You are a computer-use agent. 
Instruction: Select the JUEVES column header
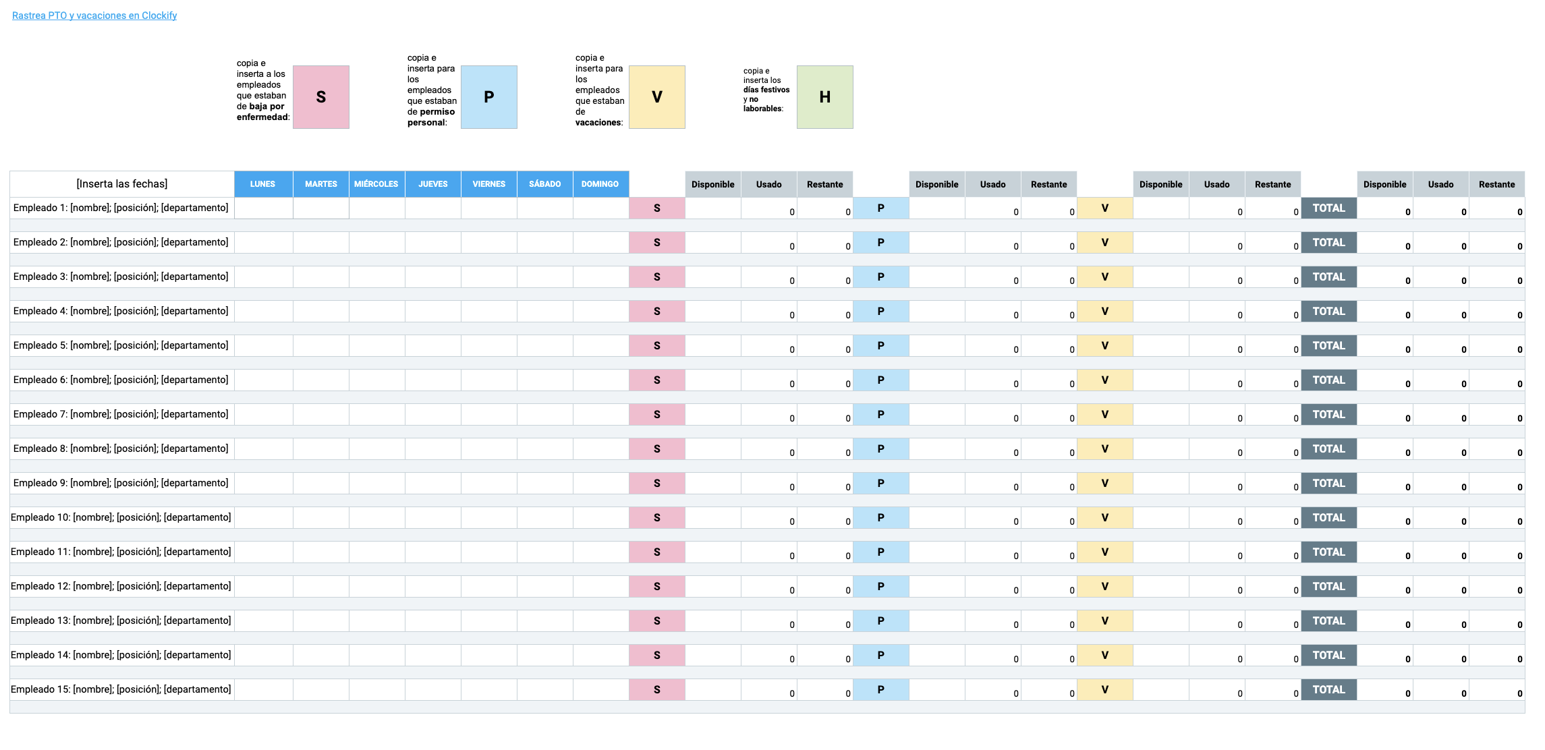point(433,184)
